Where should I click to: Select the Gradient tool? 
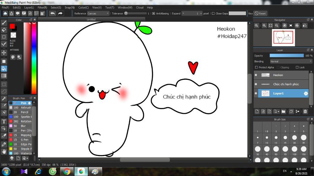[x=4, y=76]
